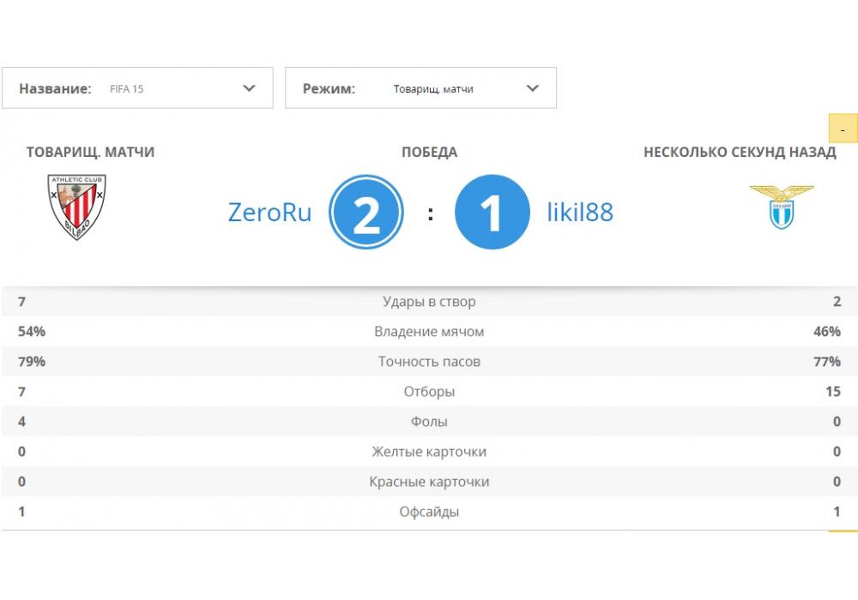Select the Владение мячом stat label
Image resolution: width=858 pixels, height=600 pixels.
(x=429, y=332)
